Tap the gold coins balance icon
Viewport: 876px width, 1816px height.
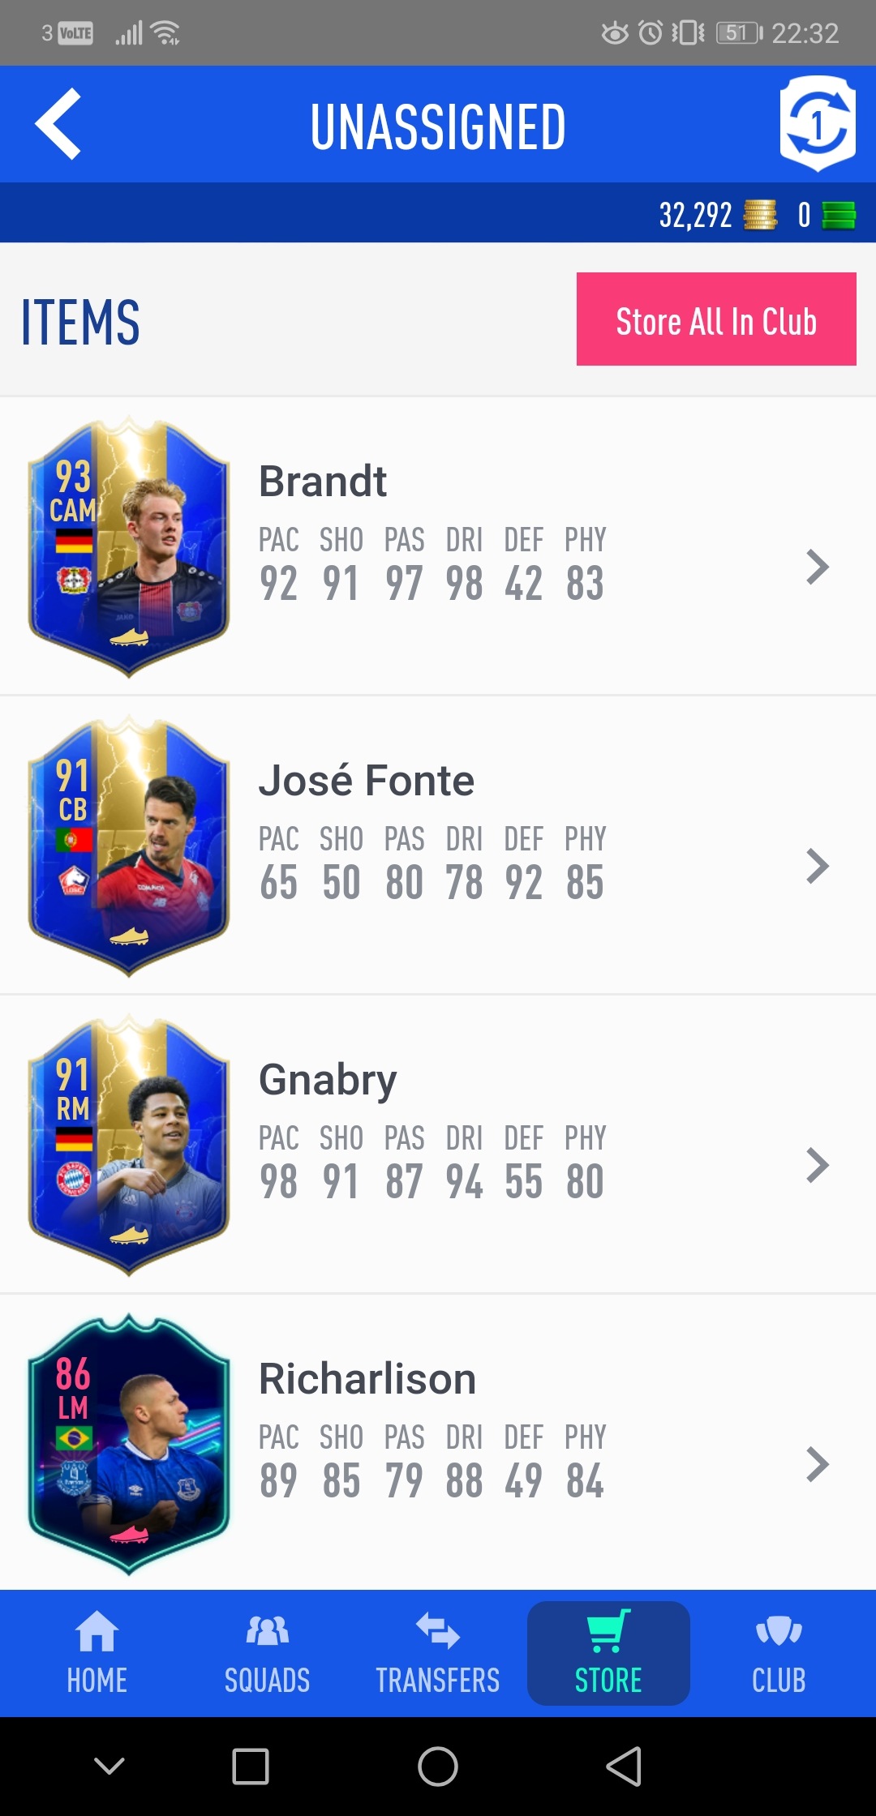coord(760,216)
